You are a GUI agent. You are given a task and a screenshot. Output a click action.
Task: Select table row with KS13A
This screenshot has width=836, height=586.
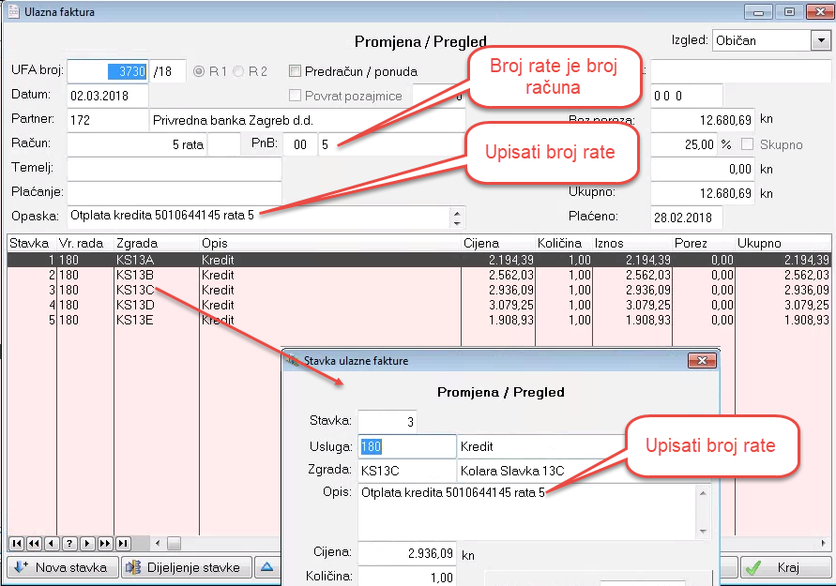point(418,260)
